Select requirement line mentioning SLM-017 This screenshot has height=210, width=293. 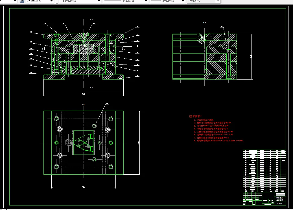(211, 126)
